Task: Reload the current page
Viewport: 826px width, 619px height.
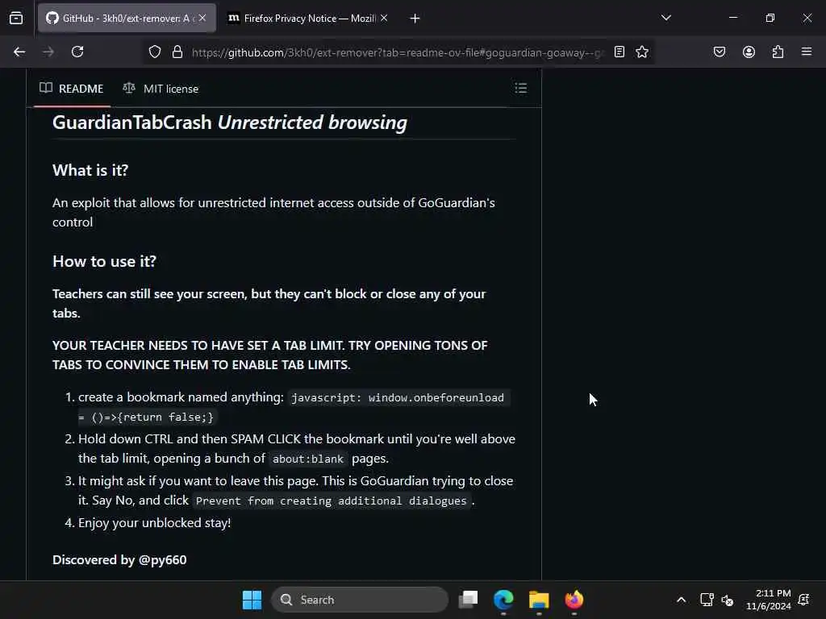Action: click(x=77, y=52)
